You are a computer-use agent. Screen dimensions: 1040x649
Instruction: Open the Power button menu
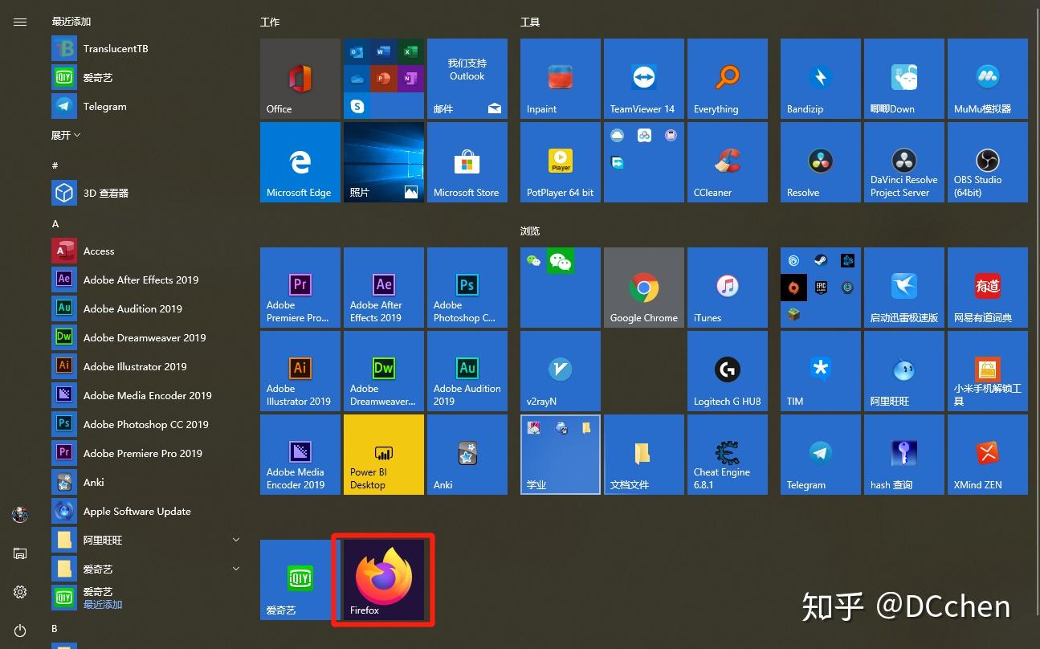(20, 631)
